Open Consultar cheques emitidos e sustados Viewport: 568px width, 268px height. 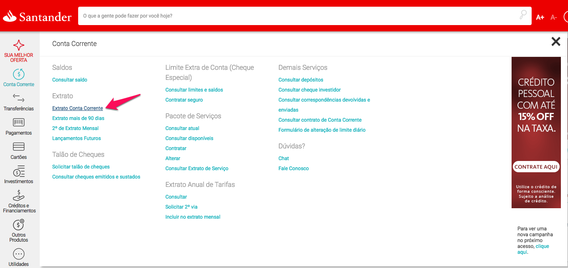(x=96, y=177)
